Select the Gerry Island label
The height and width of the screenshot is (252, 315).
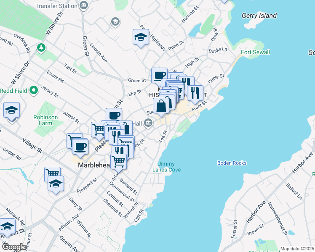259,16
